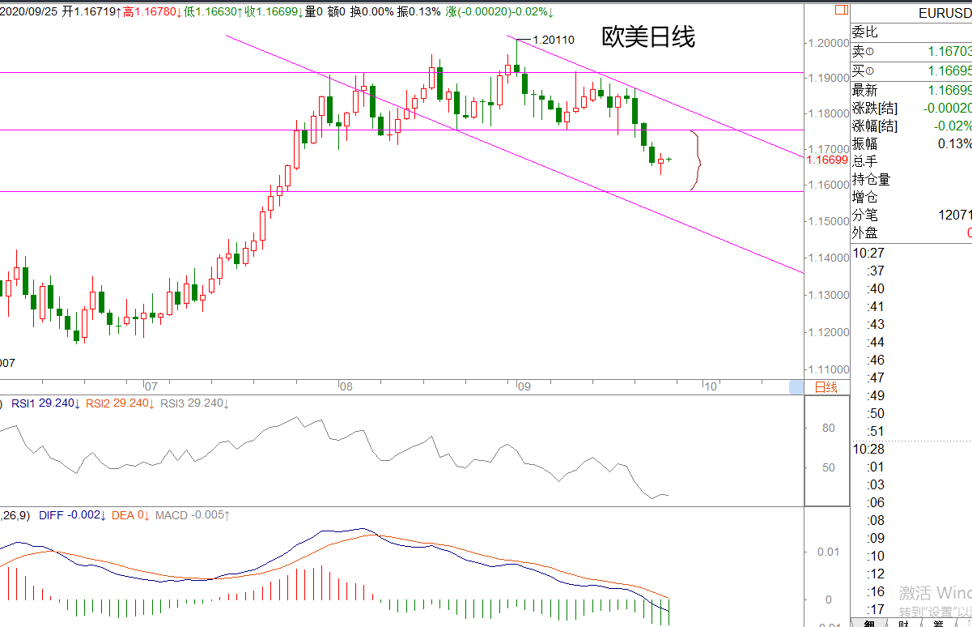Click the 10:28 tick time entry
This screenshot has height=627, width=972.
click(x=868, y=449)
